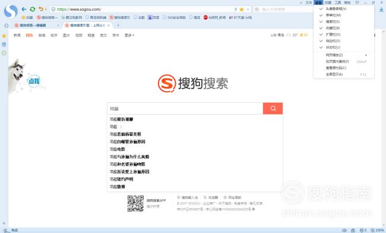386x233 pixels.
Task: Open address bar dropdown arrow
Action: [x=248, y=10]
